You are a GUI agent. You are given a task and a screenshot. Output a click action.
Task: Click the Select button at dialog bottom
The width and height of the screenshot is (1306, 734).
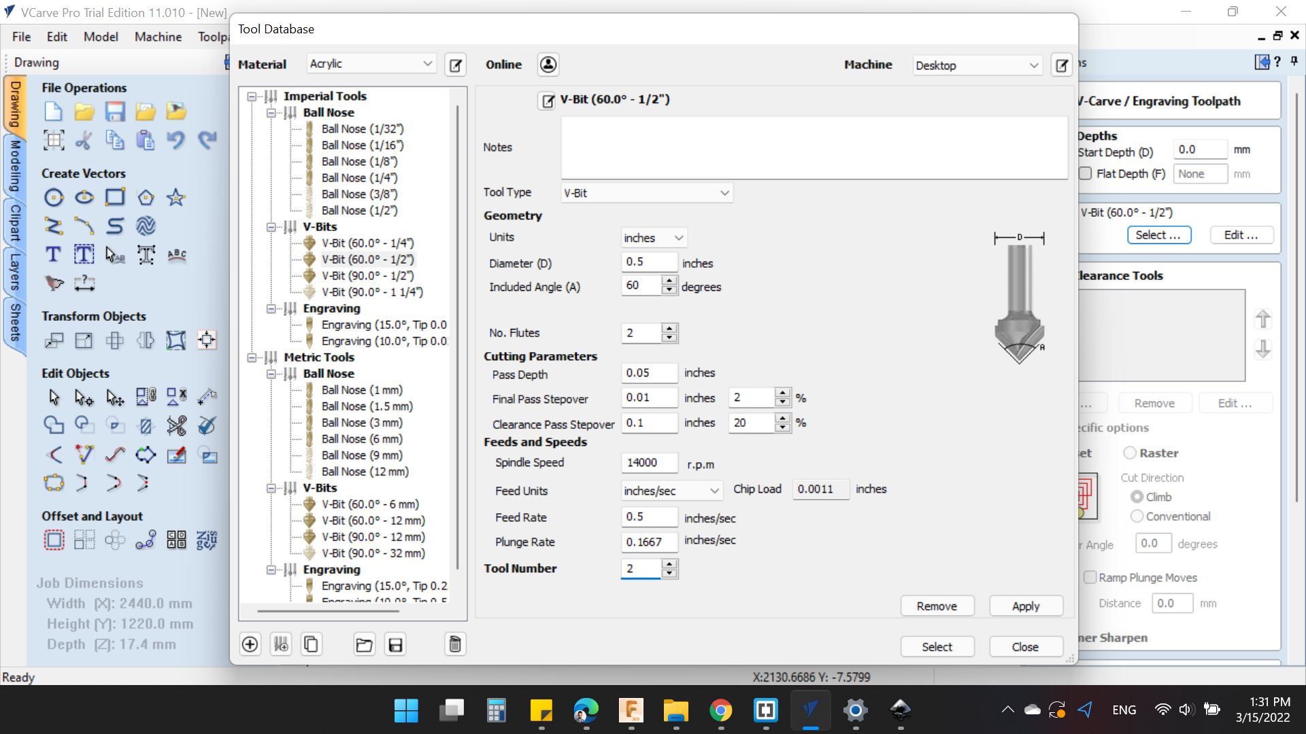[x=937, y=647]
